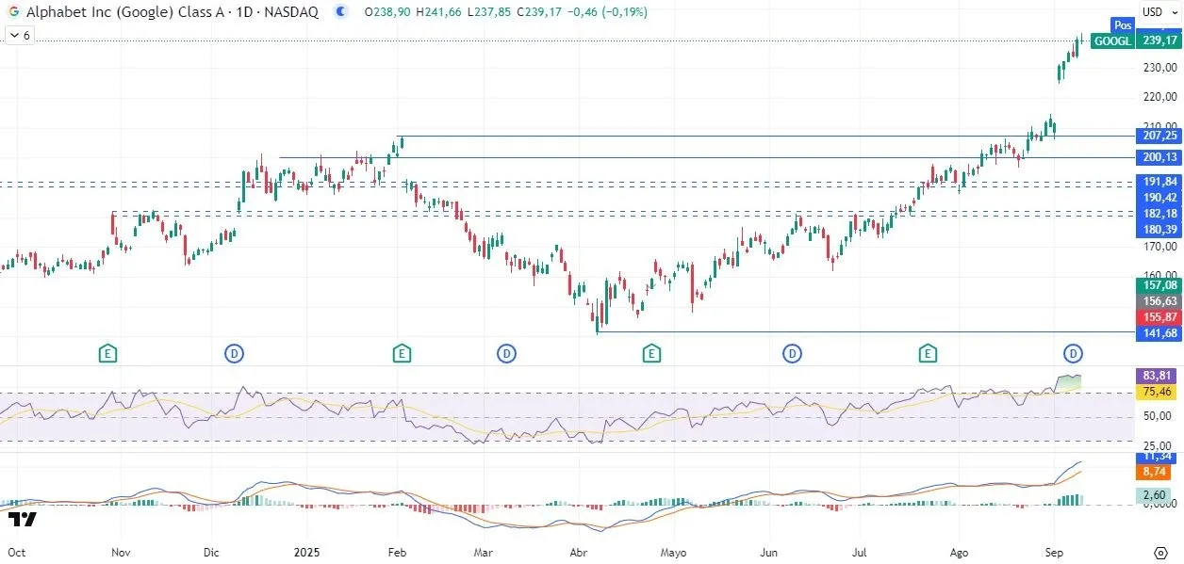Select the 207,25 horizontal line price label

point(1159,137)
